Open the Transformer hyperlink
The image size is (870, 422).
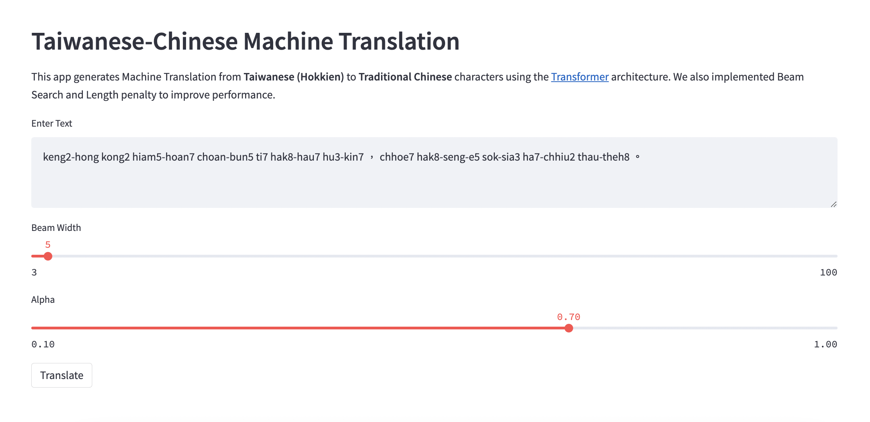point(579,77)
